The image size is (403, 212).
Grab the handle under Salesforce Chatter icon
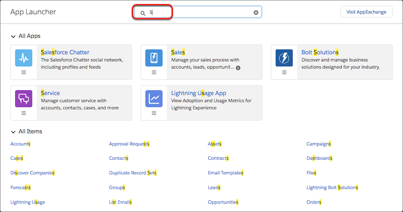[x=24, y=72]
